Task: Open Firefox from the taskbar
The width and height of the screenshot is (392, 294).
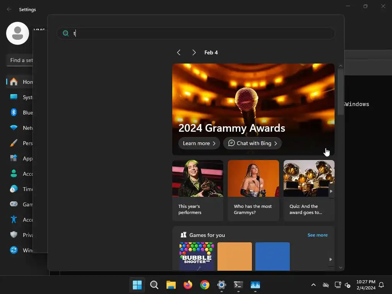Action: coord(188,285)
